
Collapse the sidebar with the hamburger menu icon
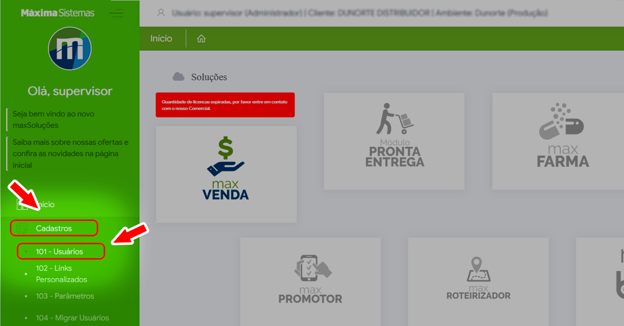tap(116, 13)
